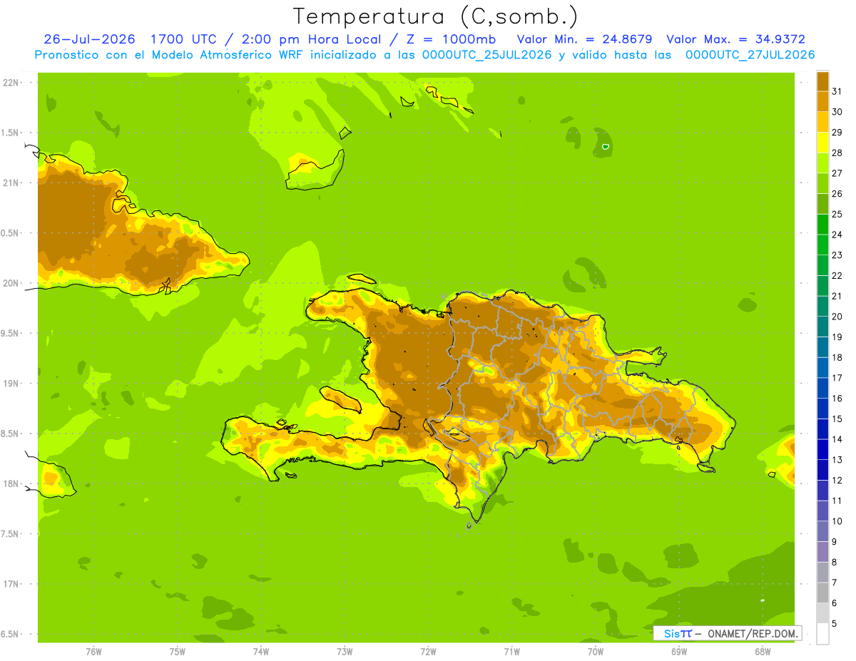Screen dimensions: 856x661
Task: Click the legend value "15"
Action: (x=837, y=419)
